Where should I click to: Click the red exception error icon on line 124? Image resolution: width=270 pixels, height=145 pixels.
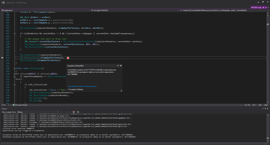[x=68, y=58]
